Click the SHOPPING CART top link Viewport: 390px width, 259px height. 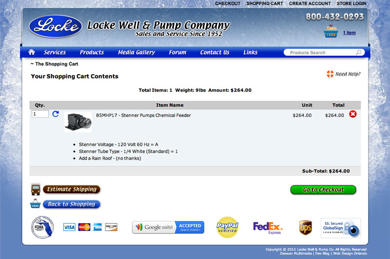[264, 3]
